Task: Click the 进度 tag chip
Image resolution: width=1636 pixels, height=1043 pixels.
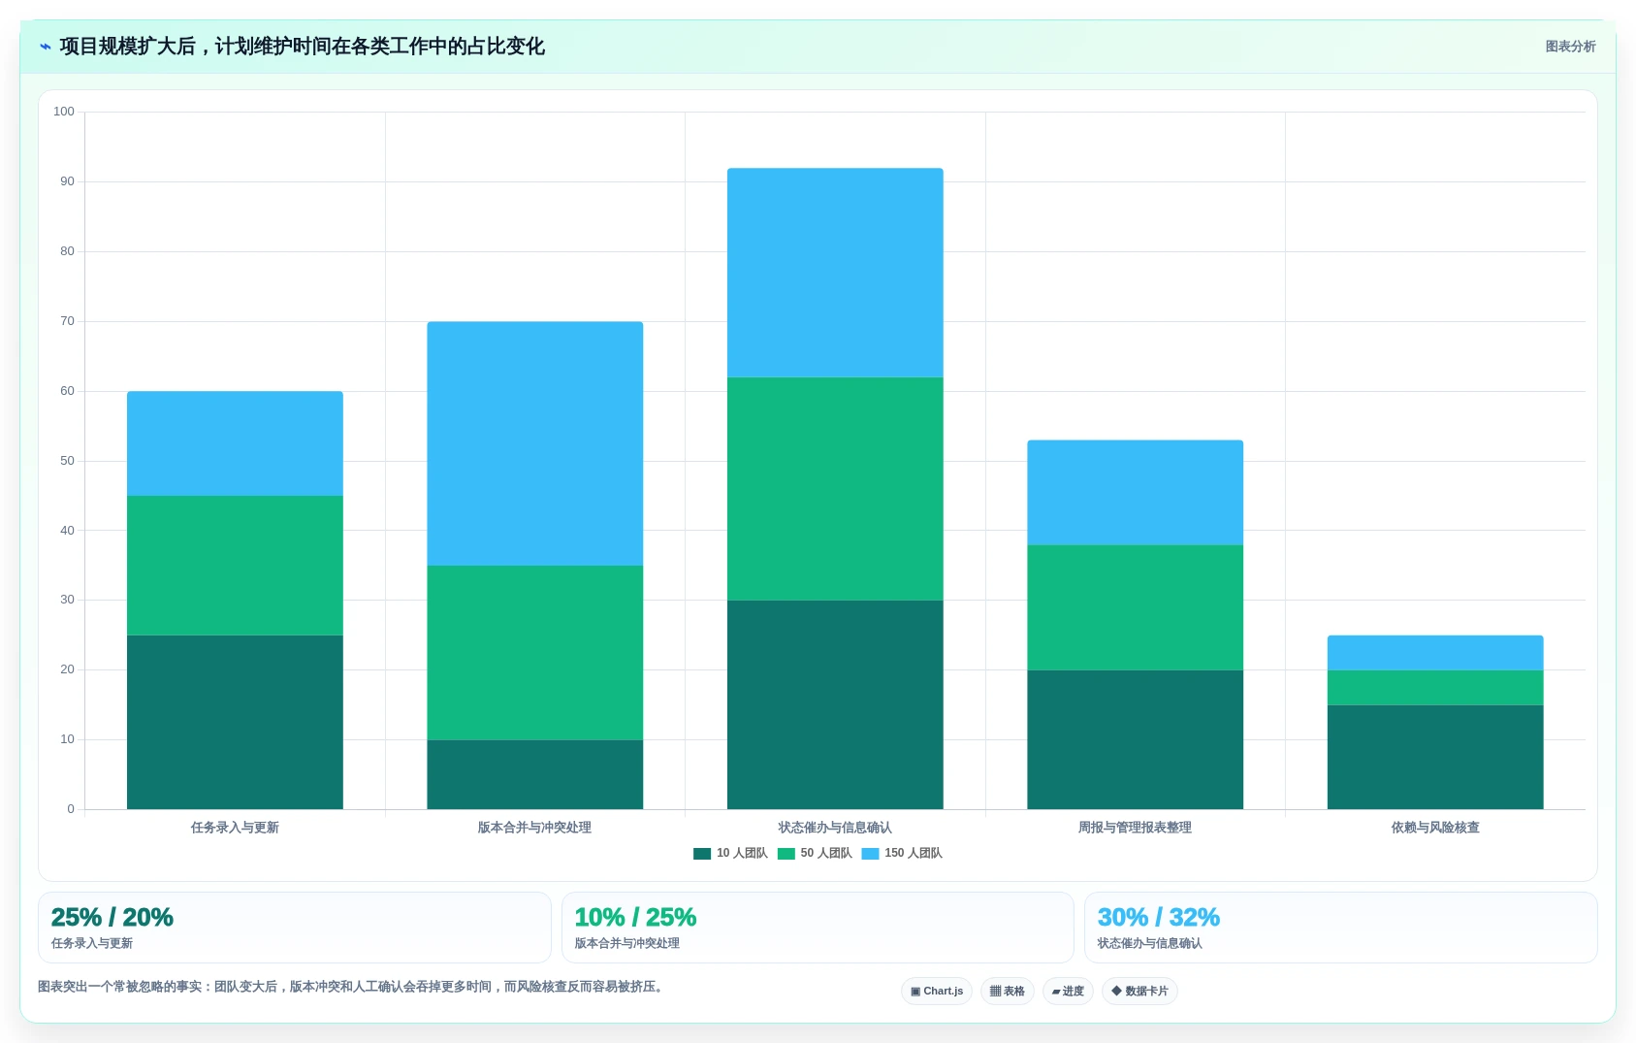Action: tap(1068, 991)
